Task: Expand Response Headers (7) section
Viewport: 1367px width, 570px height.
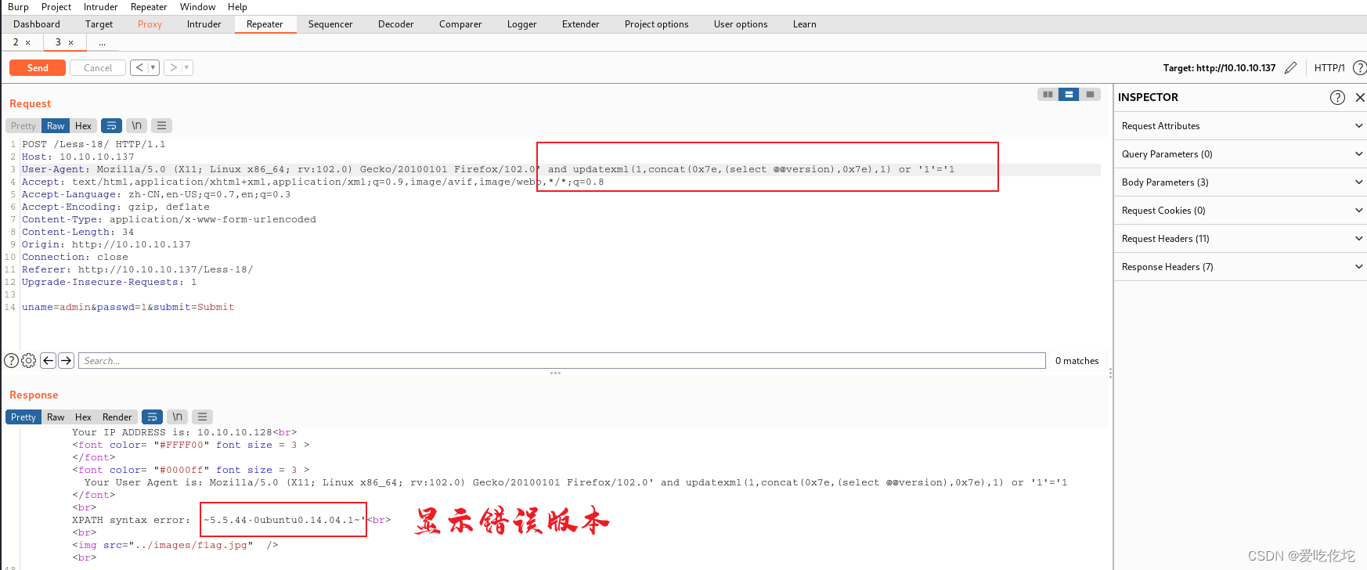Action: [1240, 267]
